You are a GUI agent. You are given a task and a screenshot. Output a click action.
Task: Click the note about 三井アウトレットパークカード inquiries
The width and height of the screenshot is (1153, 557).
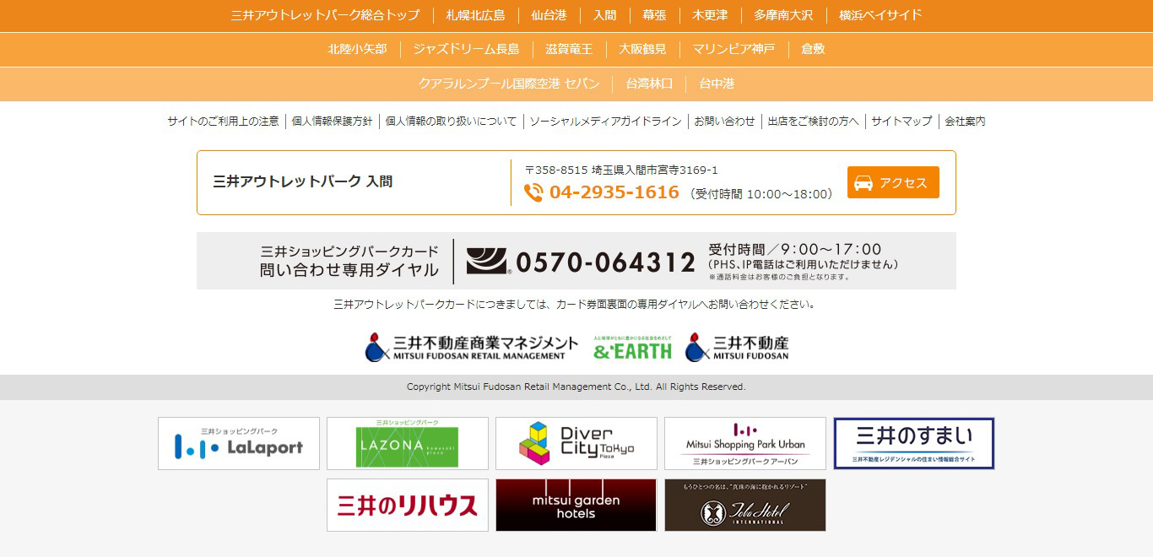(x=575, y=305)
